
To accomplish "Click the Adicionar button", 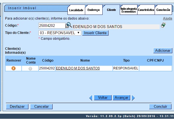I will pos(162,51).
